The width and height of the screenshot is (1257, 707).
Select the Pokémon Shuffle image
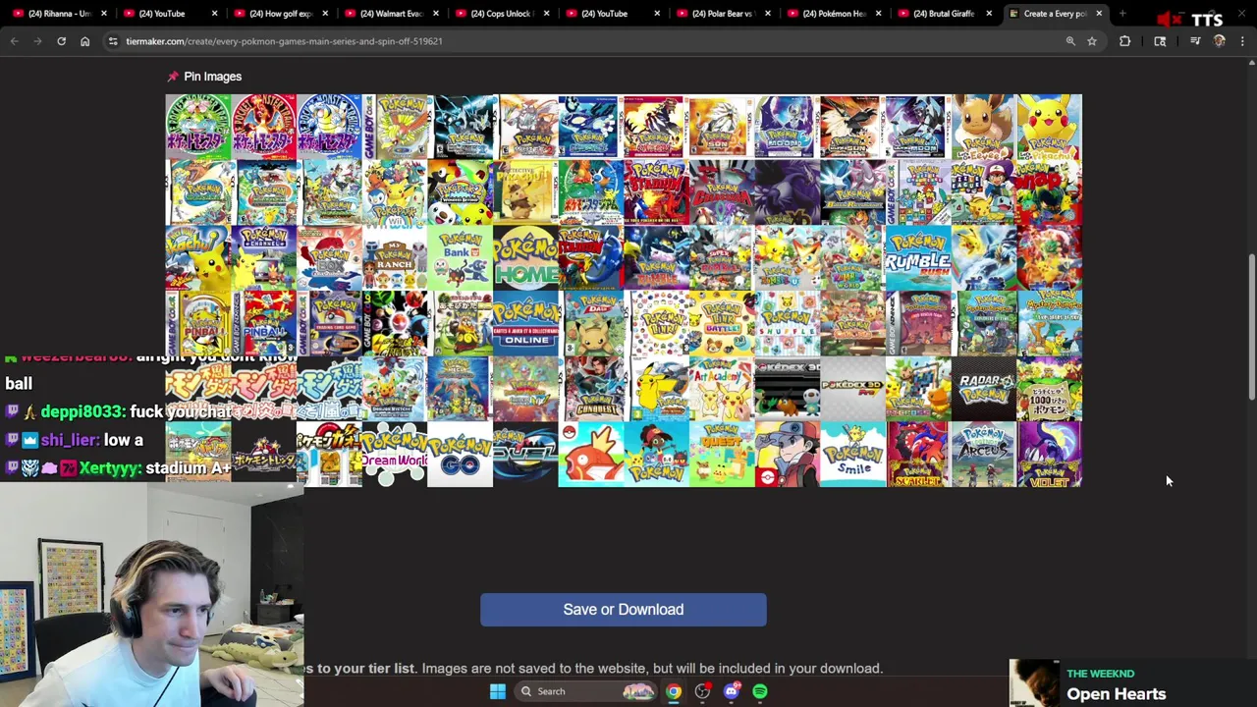788,324
